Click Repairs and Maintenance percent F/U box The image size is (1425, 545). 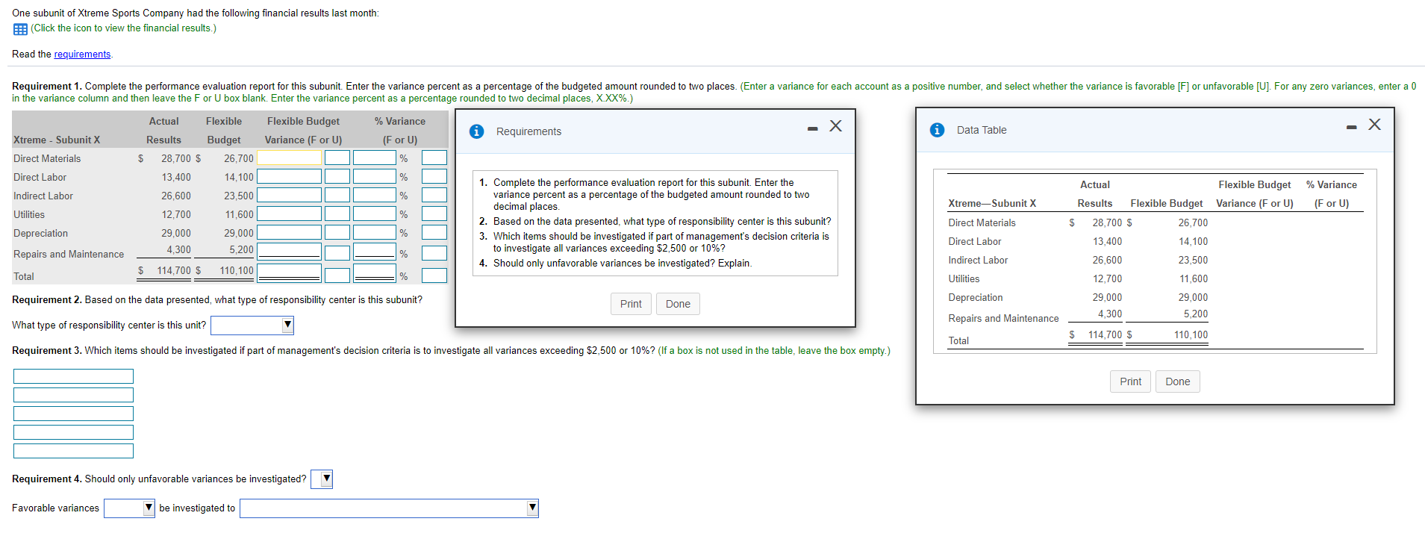point(434,253)
